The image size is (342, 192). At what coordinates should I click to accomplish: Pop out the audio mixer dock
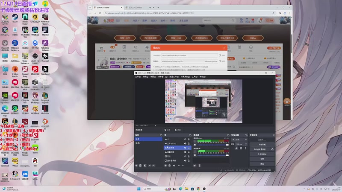[x=228, y=135]
